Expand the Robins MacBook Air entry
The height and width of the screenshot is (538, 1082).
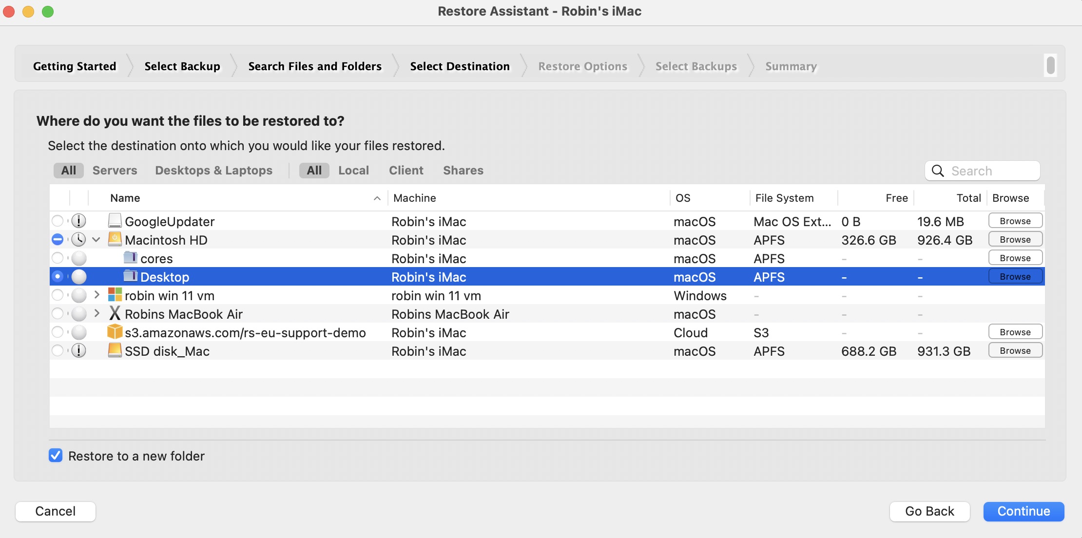click(x=97, y=313)
